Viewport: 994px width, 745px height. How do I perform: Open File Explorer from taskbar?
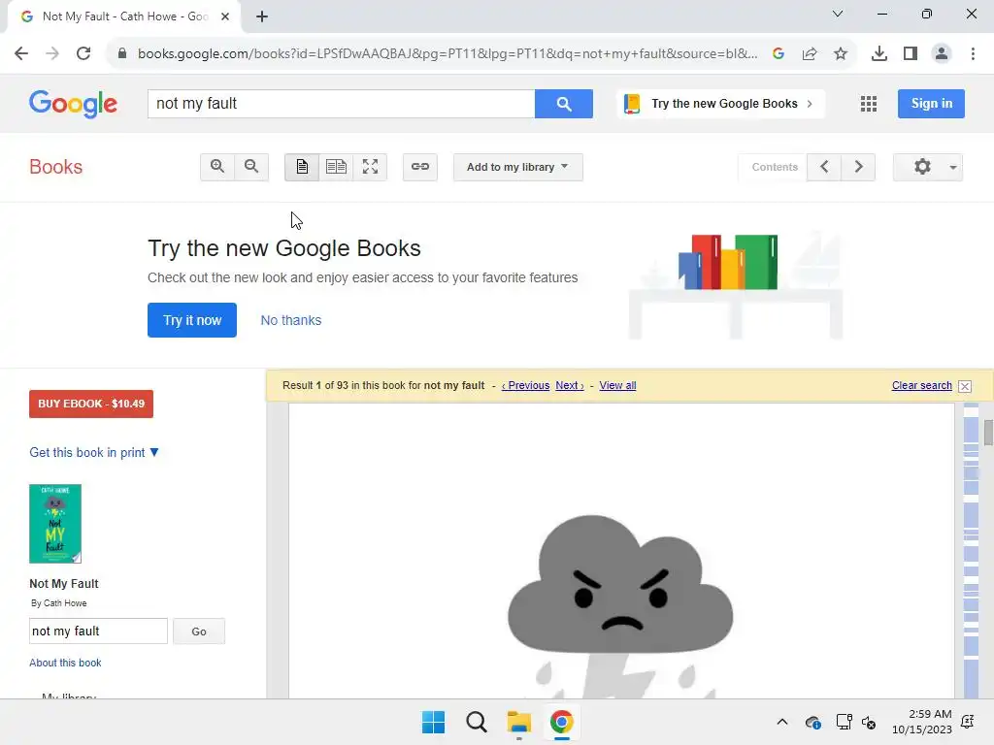[519, 722]
